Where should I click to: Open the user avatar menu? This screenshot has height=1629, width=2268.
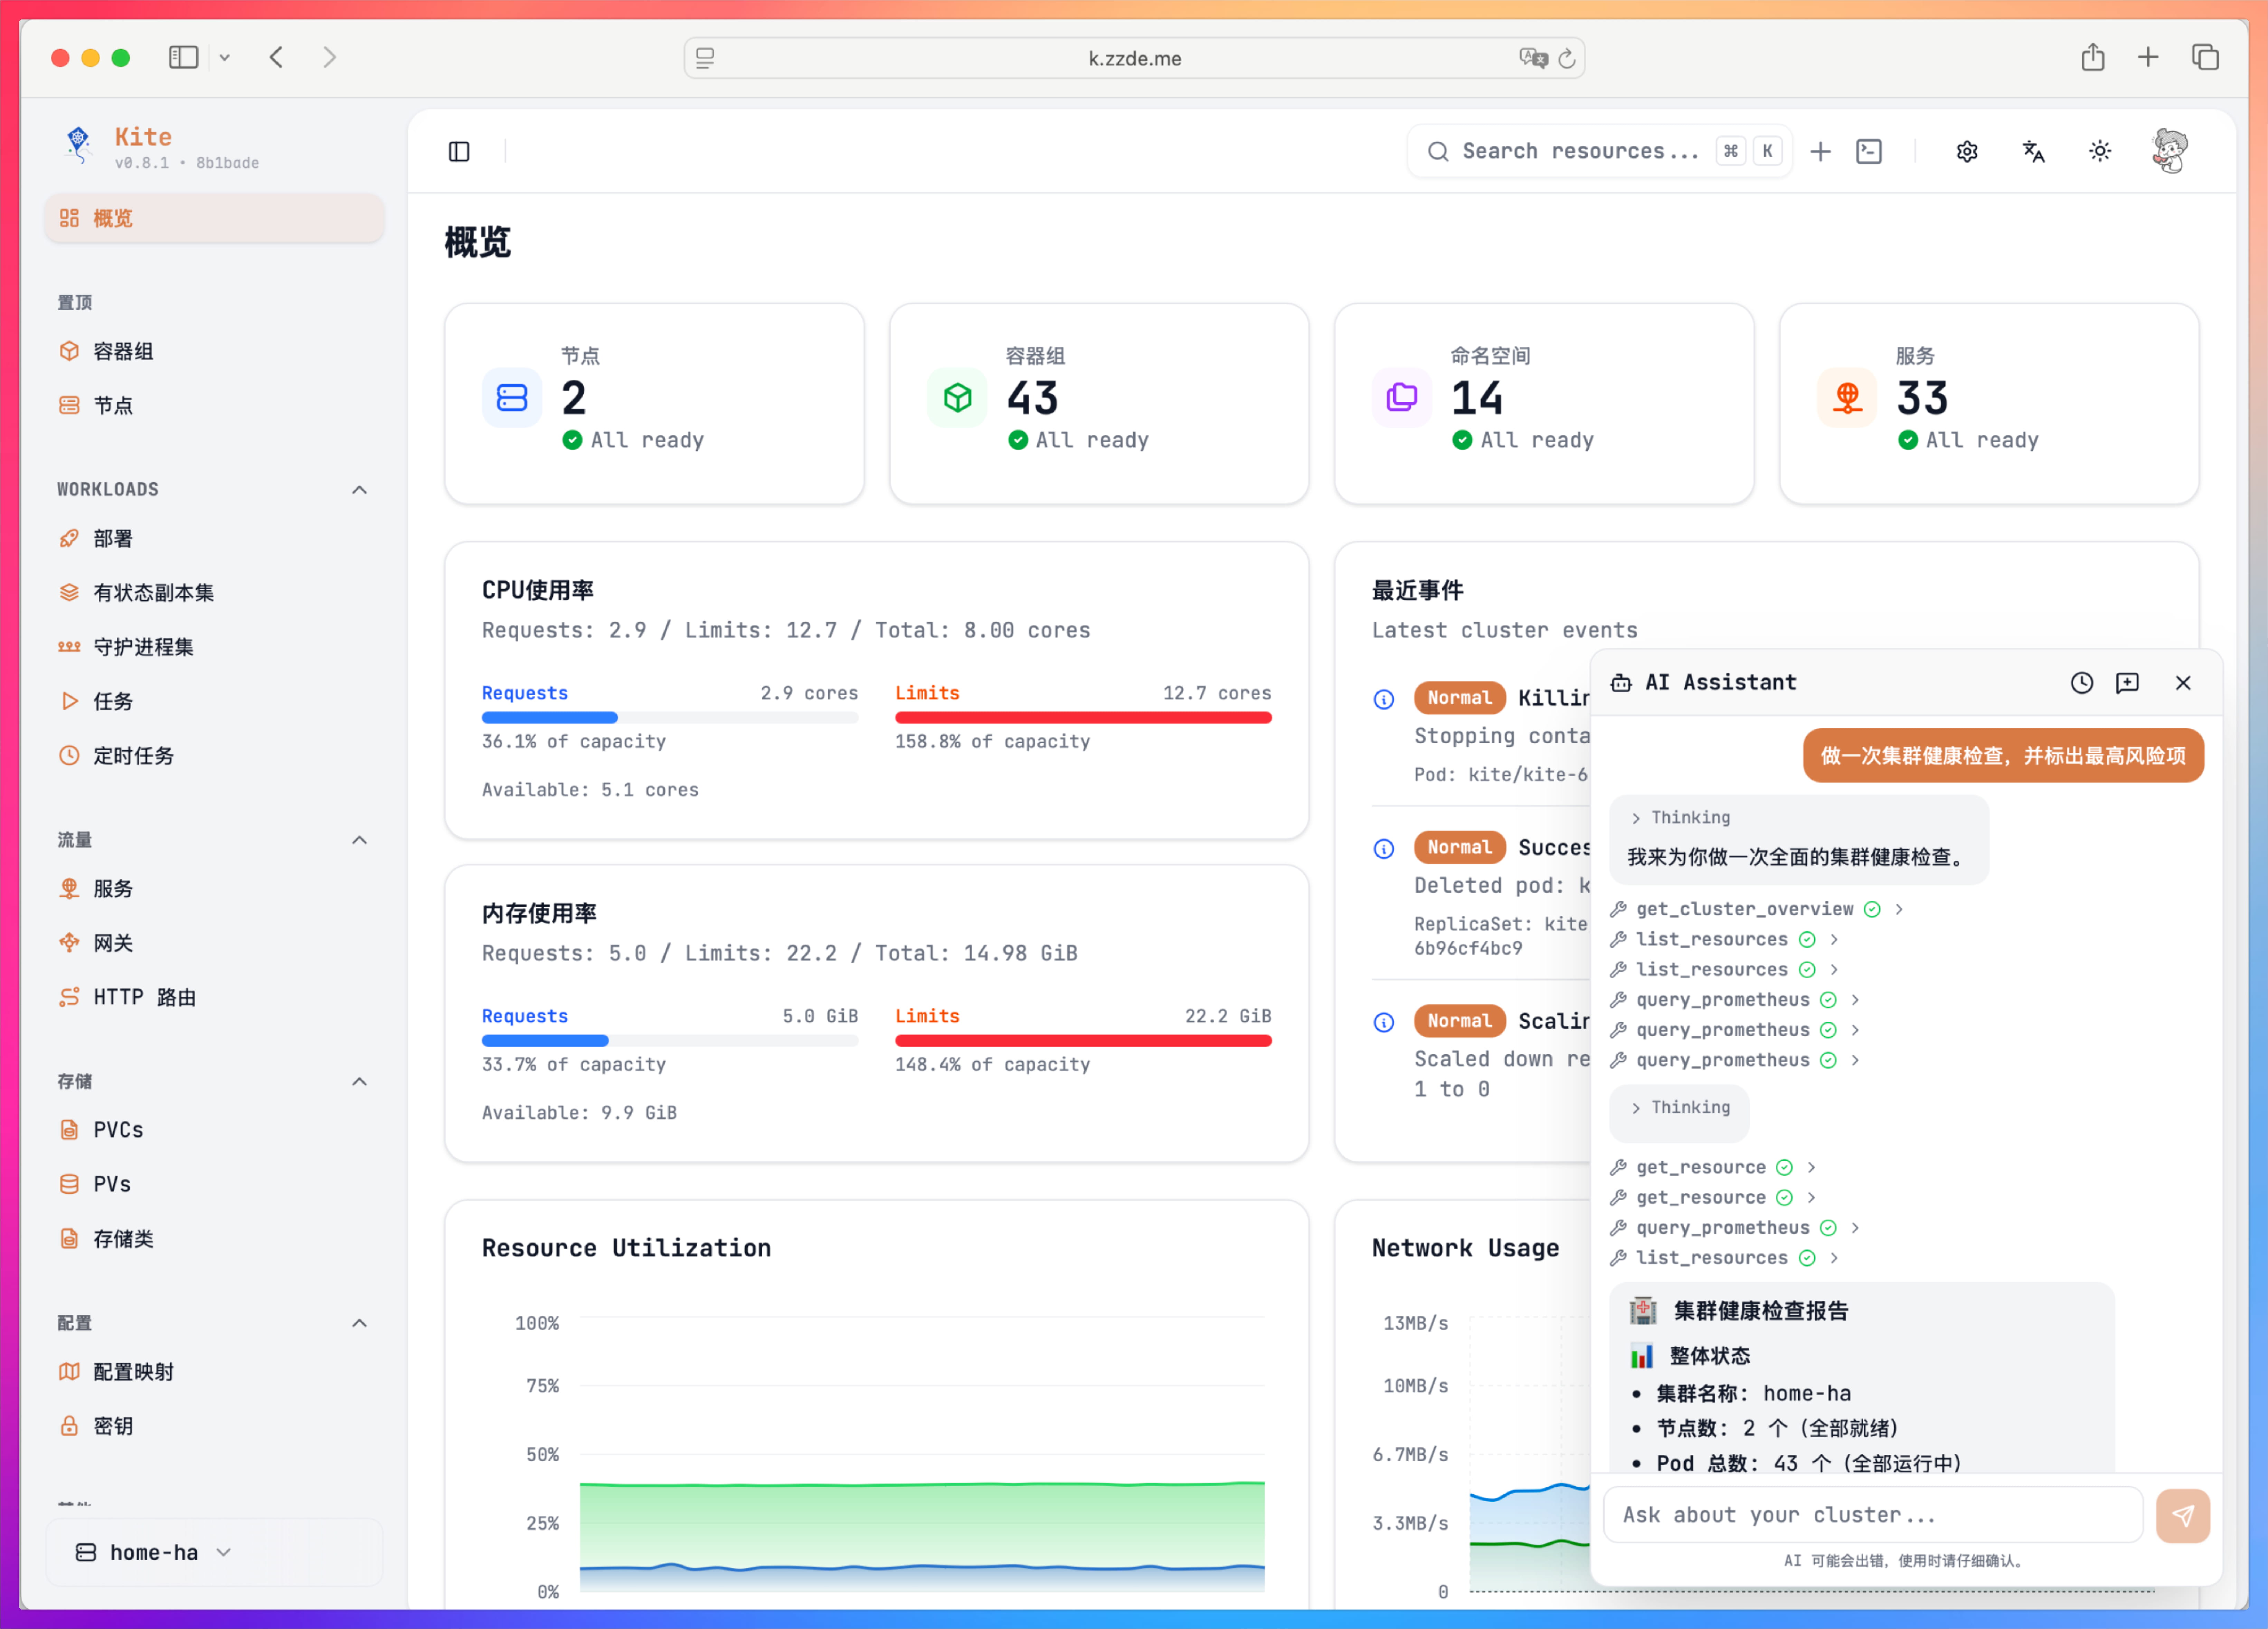pyautogui.click(x=2169, y=151)
